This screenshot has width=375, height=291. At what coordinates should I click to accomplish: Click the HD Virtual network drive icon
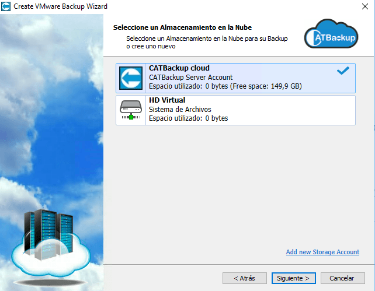(x=131, y=110)
